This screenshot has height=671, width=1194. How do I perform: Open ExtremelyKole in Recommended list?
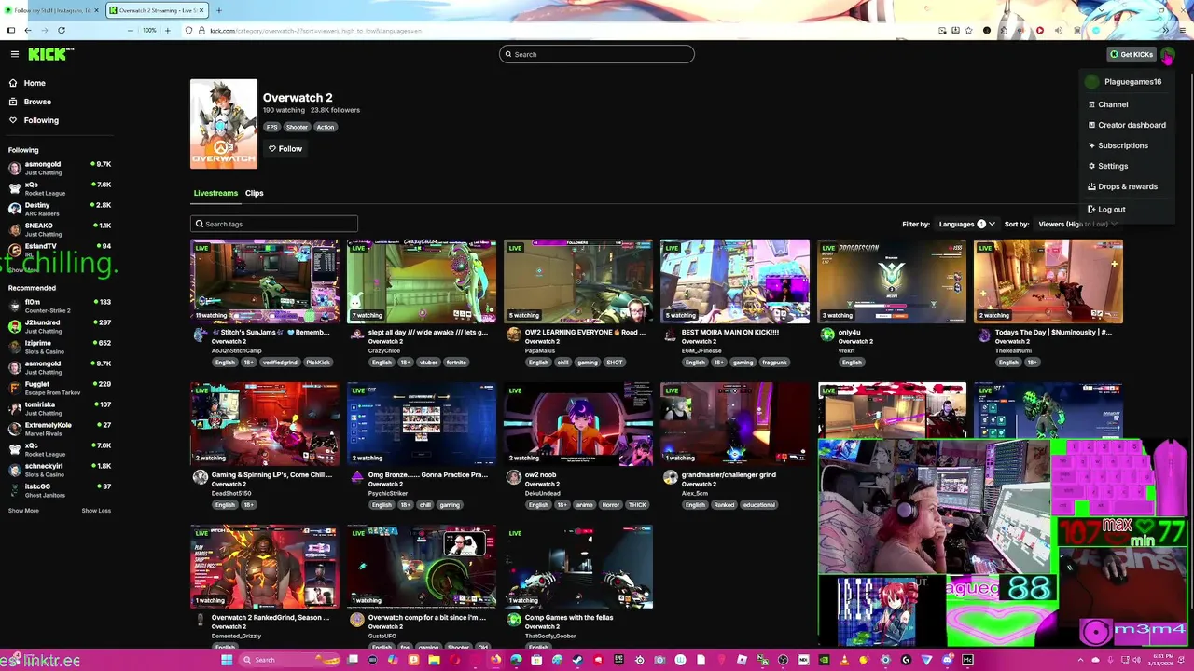pos(59,429)
